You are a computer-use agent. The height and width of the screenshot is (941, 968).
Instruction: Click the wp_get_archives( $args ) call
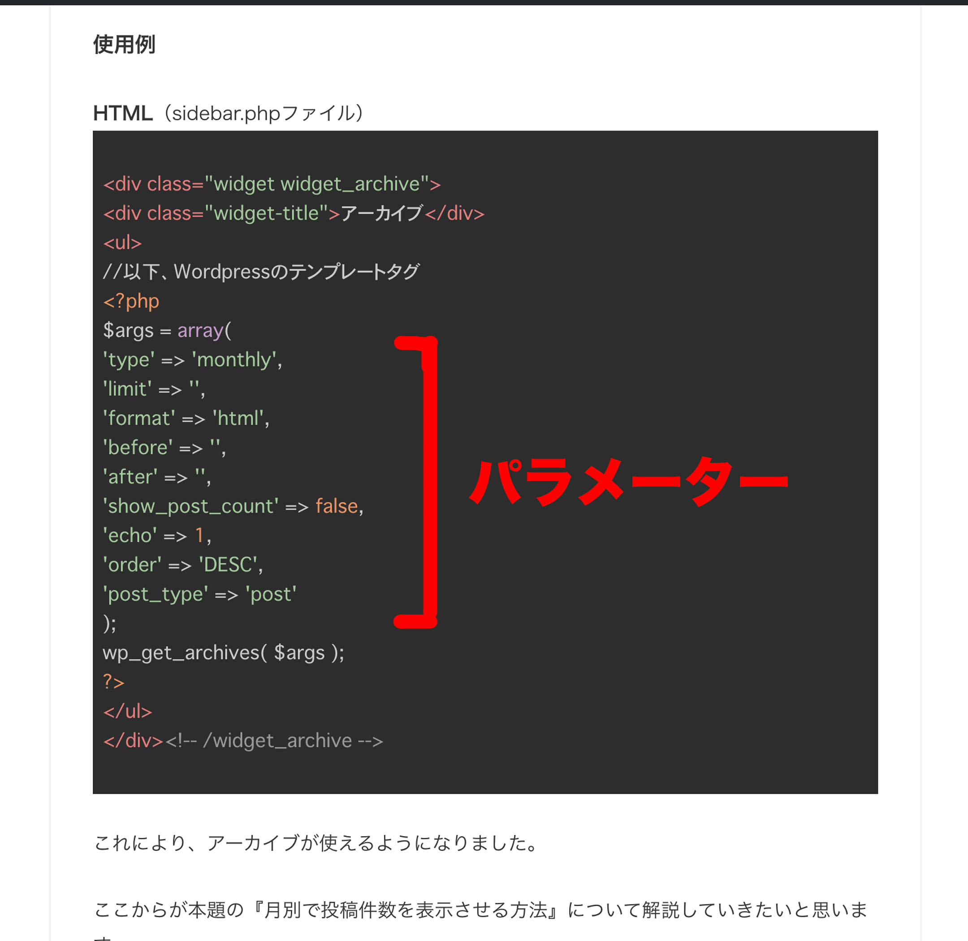223,653
